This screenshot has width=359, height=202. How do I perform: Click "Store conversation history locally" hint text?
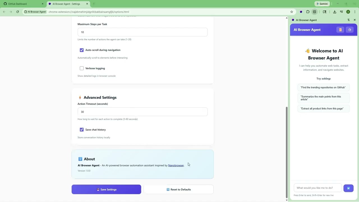[x=94, y=137]
